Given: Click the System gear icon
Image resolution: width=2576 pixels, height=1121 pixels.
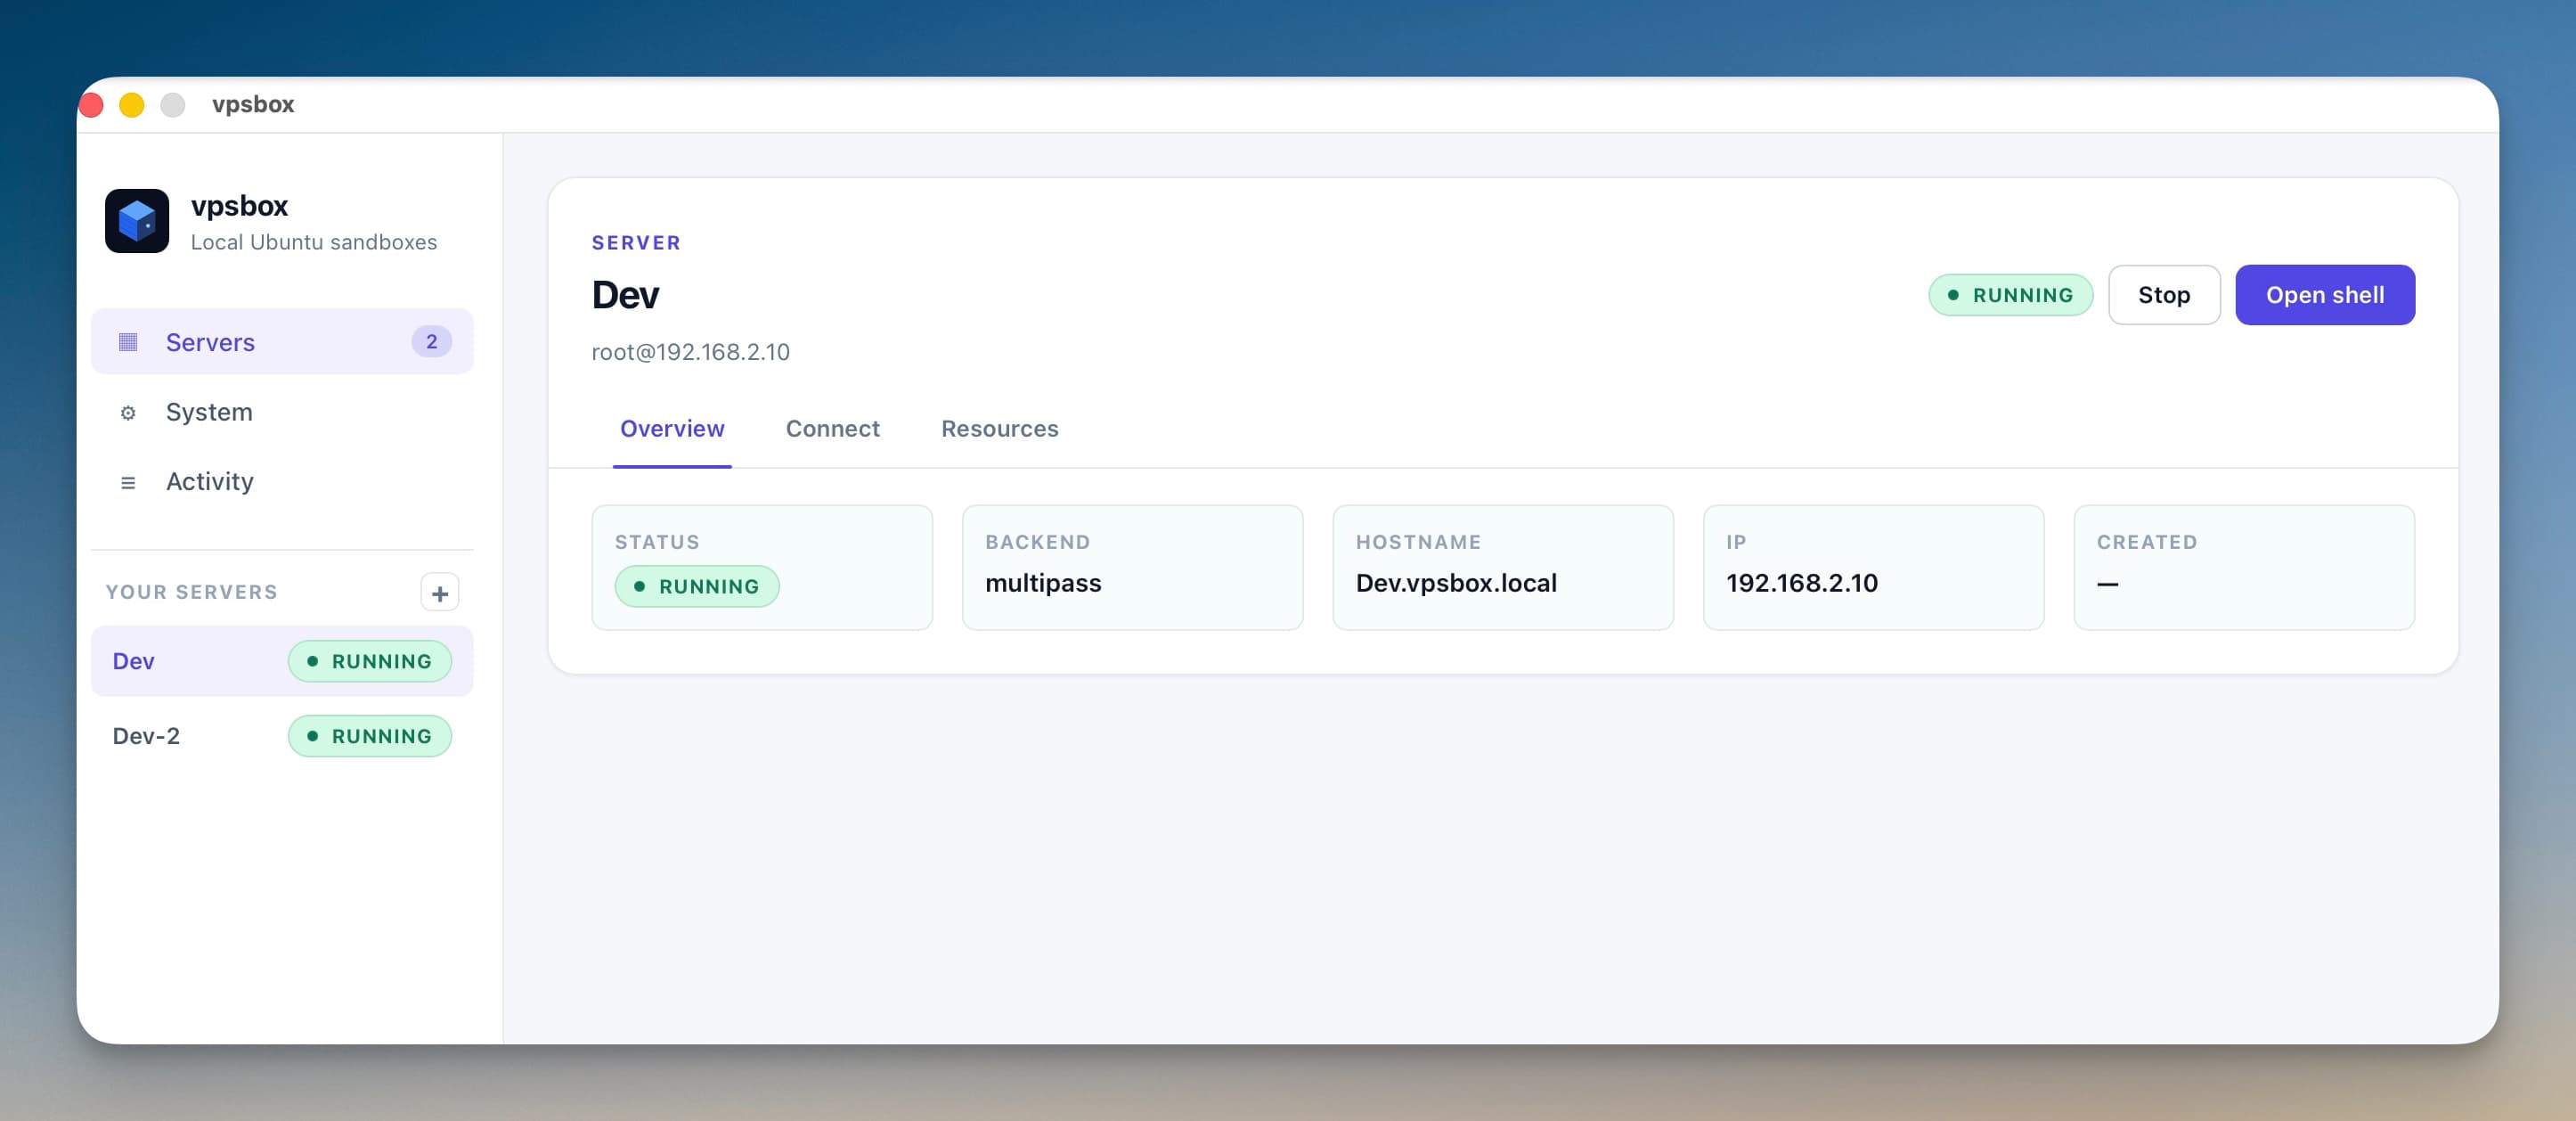Looking at the screenshot, I should click(128, 412).
